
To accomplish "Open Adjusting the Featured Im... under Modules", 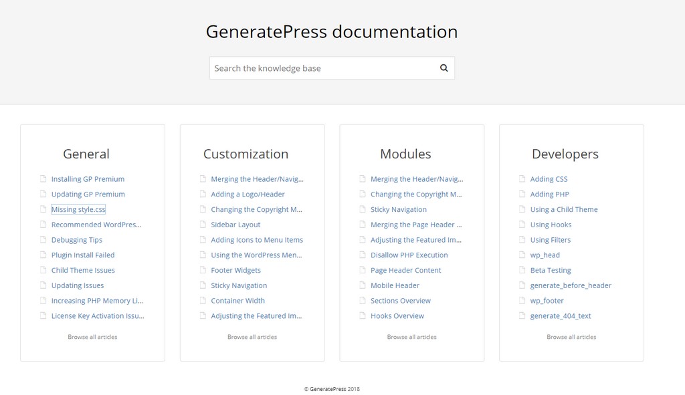I will (416, 240).
